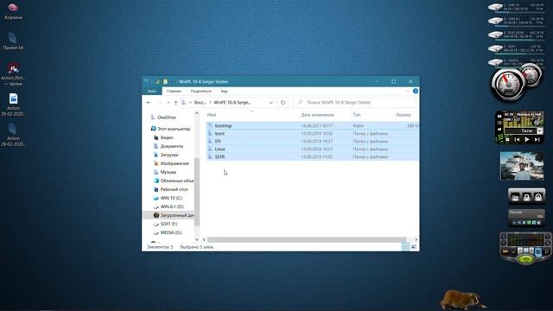Select the boot folder
This screenshot has height=311, width=553.
pyautogui.click(x=313, y=133)
